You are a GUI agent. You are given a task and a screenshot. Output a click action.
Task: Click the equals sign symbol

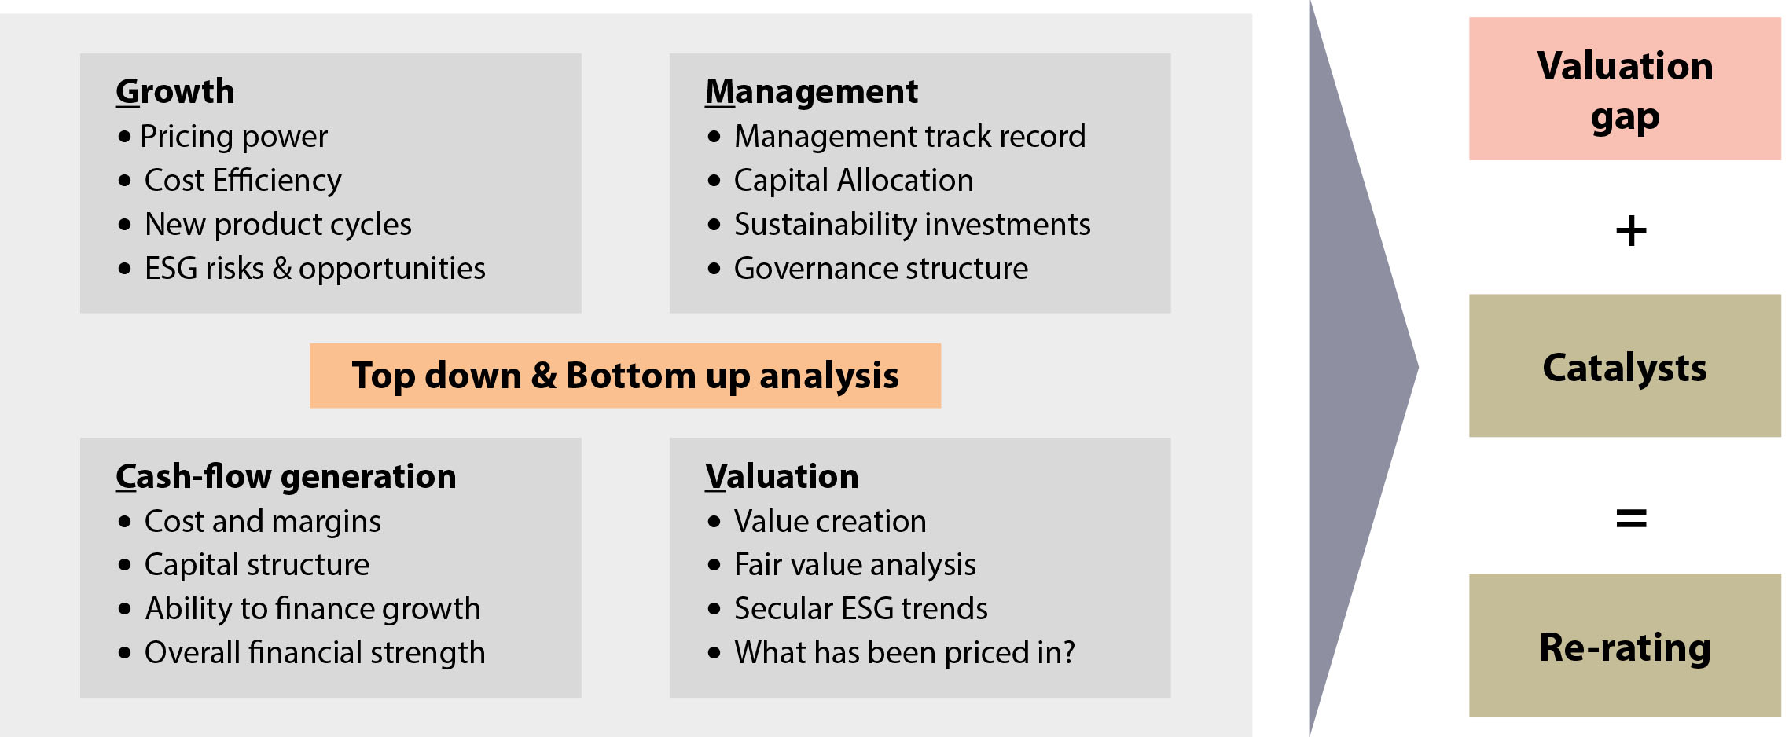(1631, 519)
